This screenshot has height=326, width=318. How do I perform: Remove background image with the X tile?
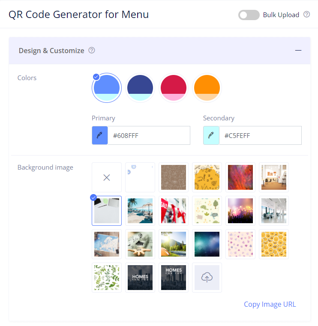coord(107,177)
